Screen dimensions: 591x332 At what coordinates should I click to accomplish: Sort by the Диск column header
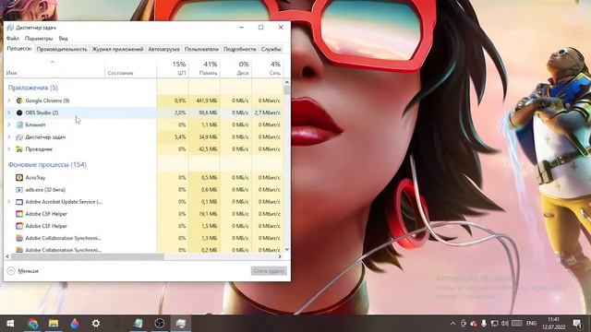point(236,68)
